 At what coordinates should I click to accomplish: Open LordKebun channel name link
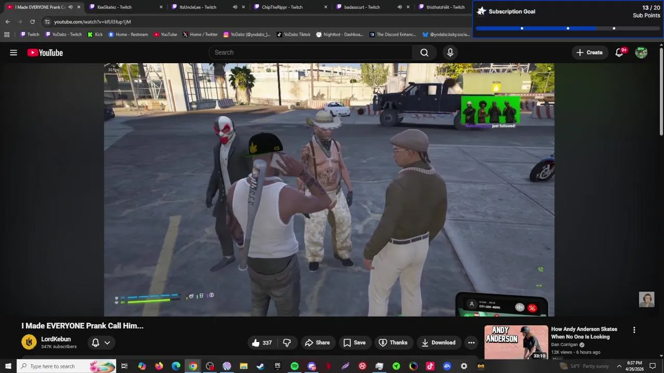[56, 339]
